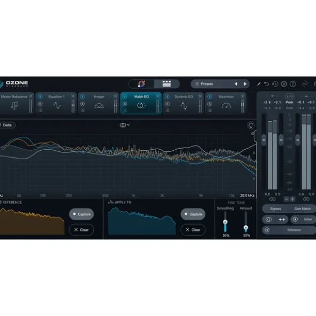The width and height of the screenshot is (316, 316).
Task: Remove the Equalizer 1 module with X
Action: (x=73, y=96)
